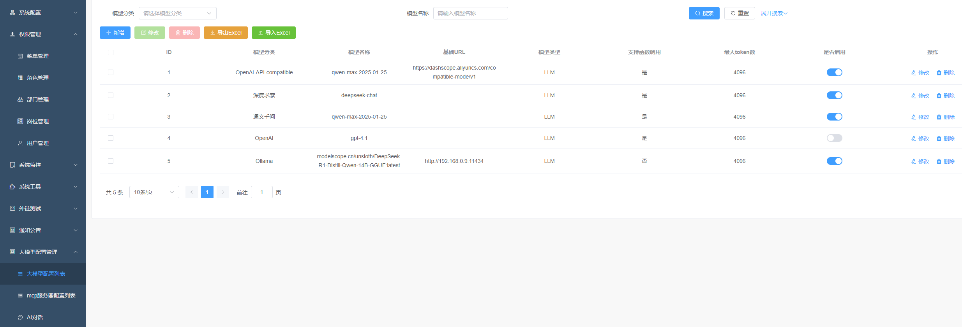Toggle the select-all checkbox in table header
This screenshot has height=327, width=962.
tap(111, 52)
